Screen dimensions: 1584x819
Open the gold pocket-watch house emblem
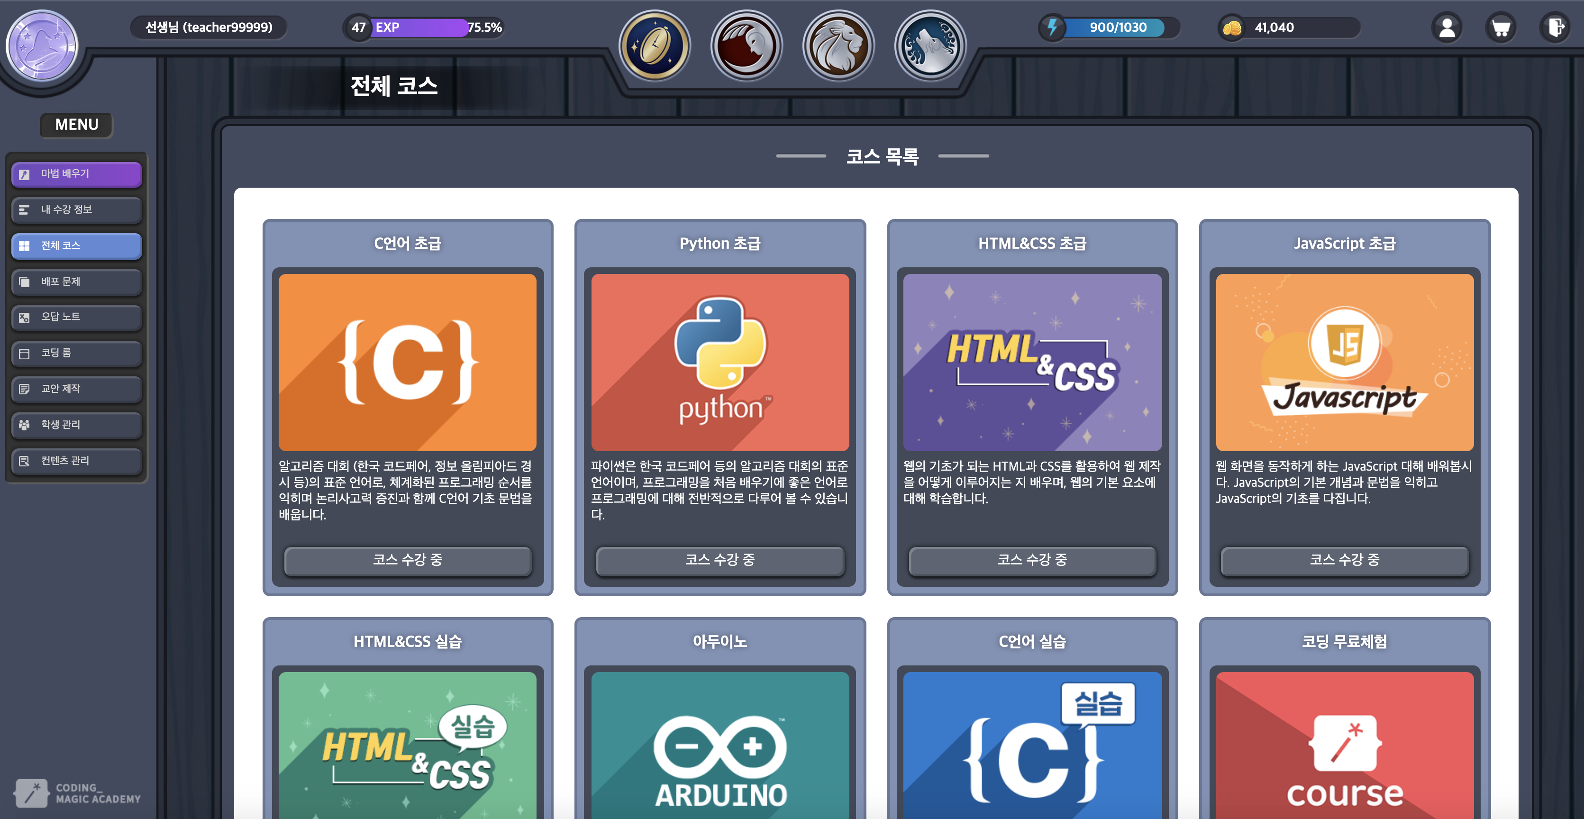[655, 46]
